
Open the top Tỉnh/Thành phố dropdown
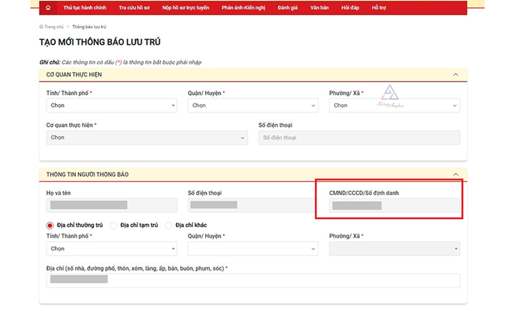tap(112, 106)
